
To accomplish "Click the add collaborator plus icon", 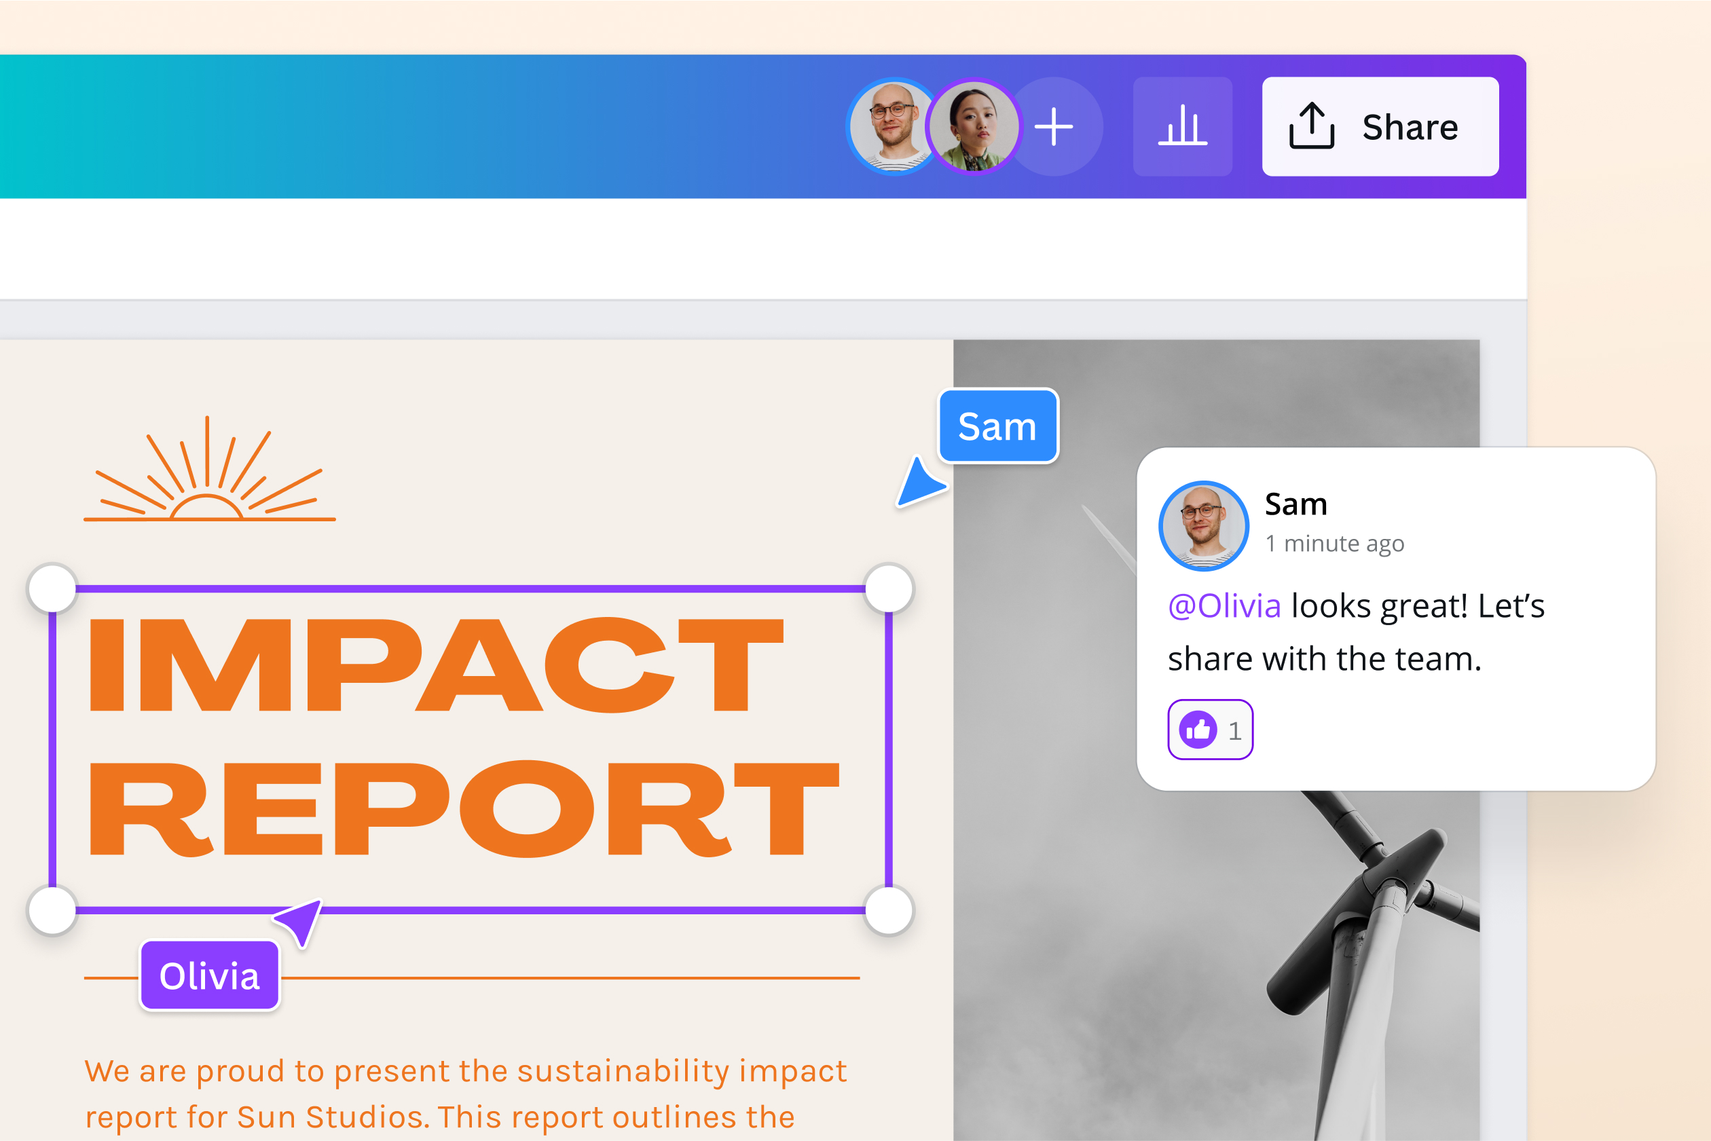I will pos(1055,126).
